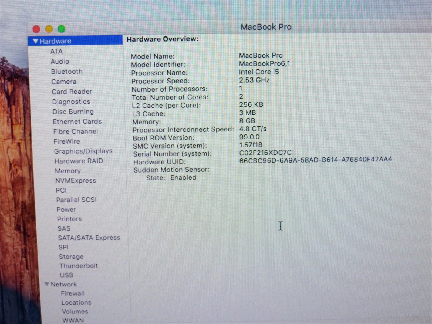The height and width of the screenshot is (324, 432).
Task: Click the State Enabled line
Action: point(171,178)
